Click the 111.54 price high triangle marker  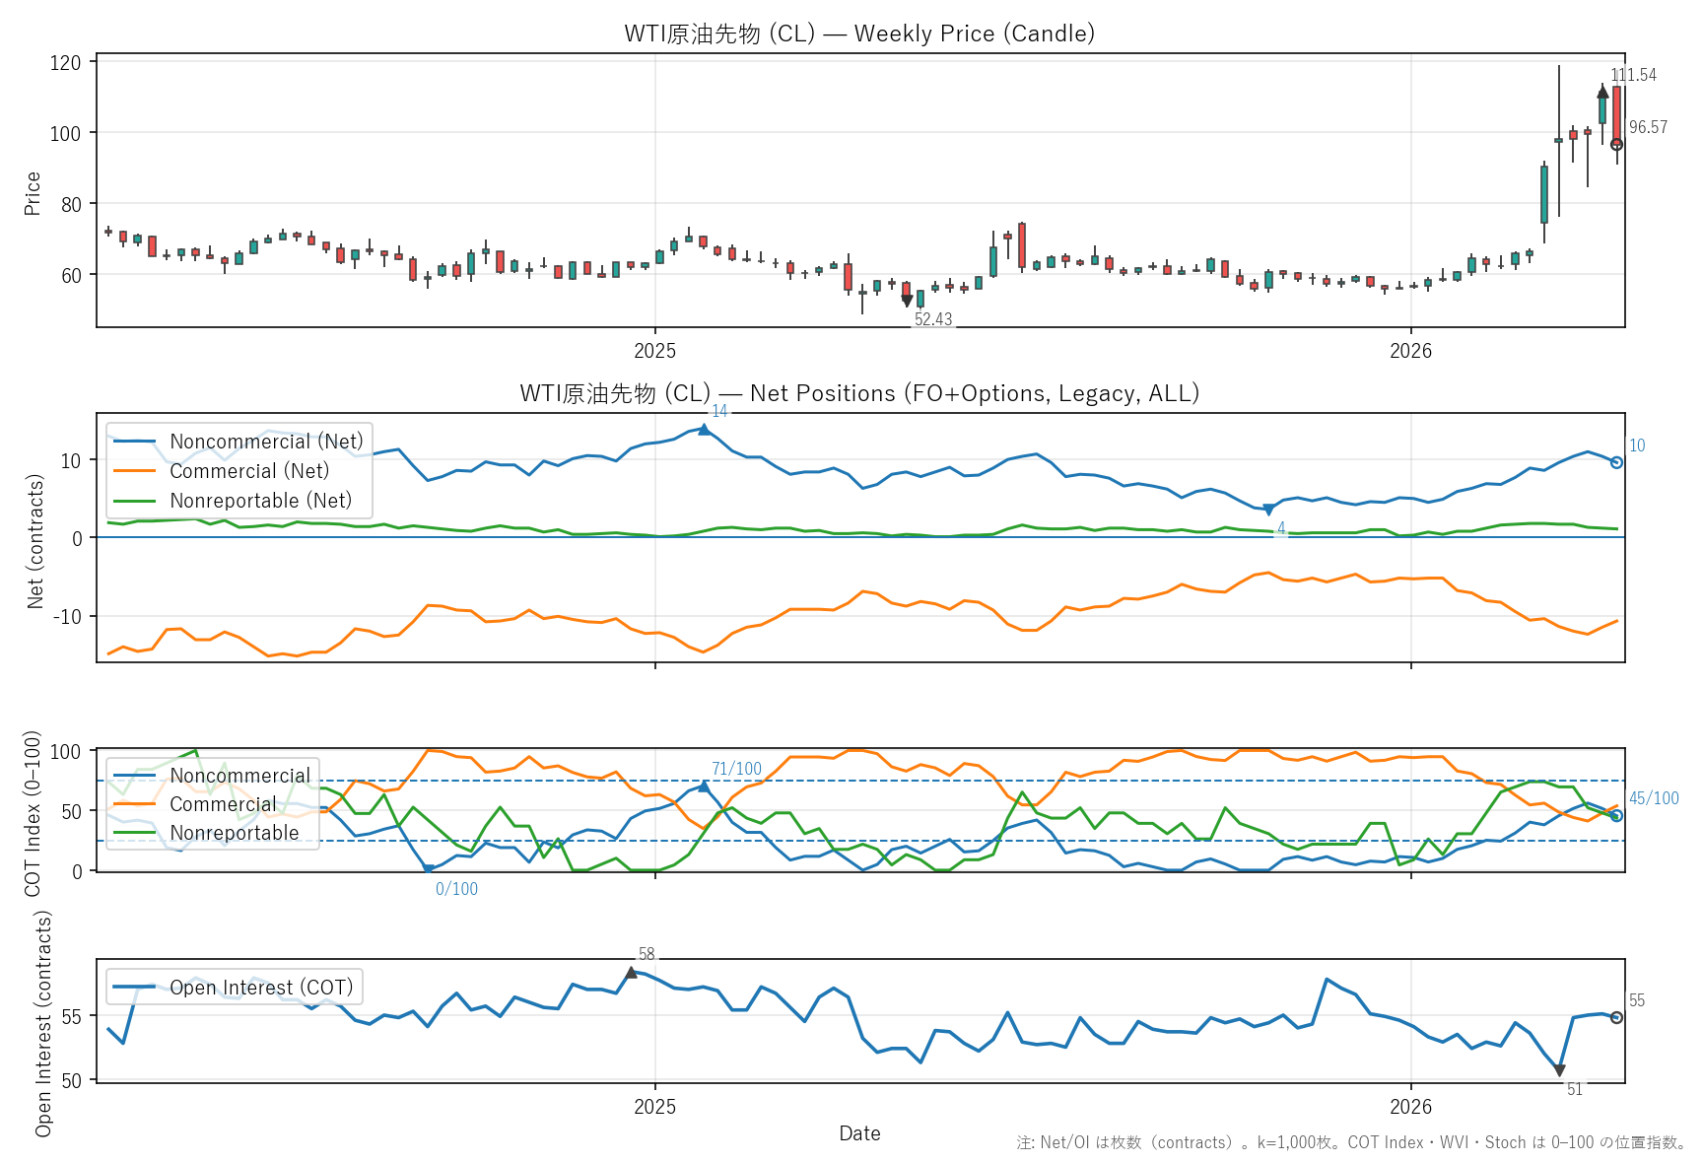(x=1602, y=92)
